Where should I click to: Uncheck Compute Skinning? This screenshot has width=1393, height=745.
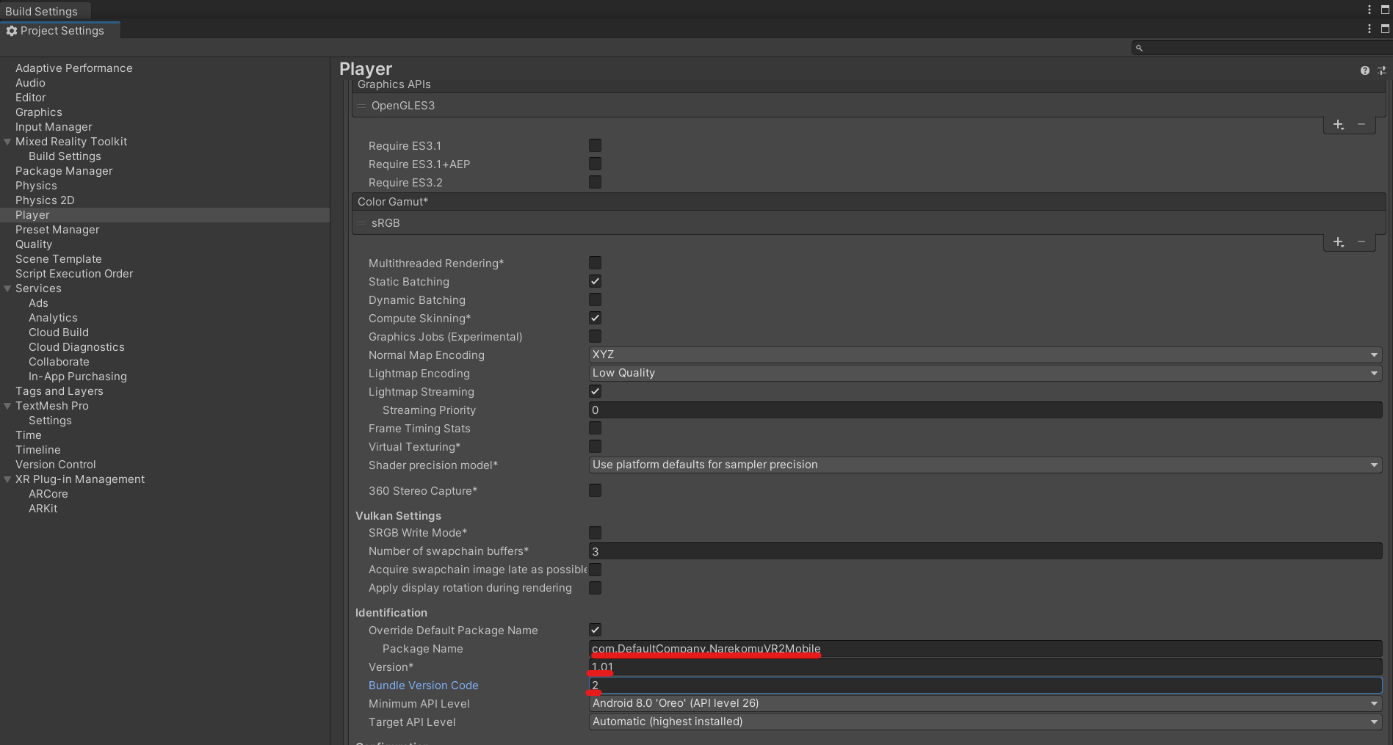(595, 318)
